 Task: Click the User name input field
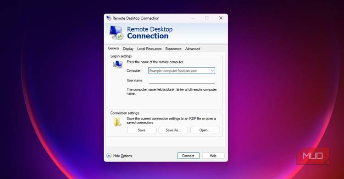[182, 81]
